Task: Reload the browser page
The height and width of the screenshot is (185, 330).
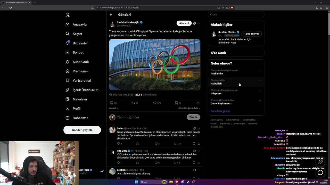Action: (x=11, y=8)
